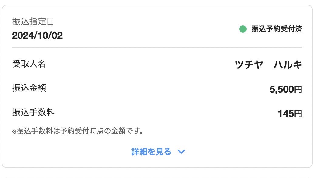Click the ※ mark before the fee note
The image size is (320, 178).
point(14,132)
